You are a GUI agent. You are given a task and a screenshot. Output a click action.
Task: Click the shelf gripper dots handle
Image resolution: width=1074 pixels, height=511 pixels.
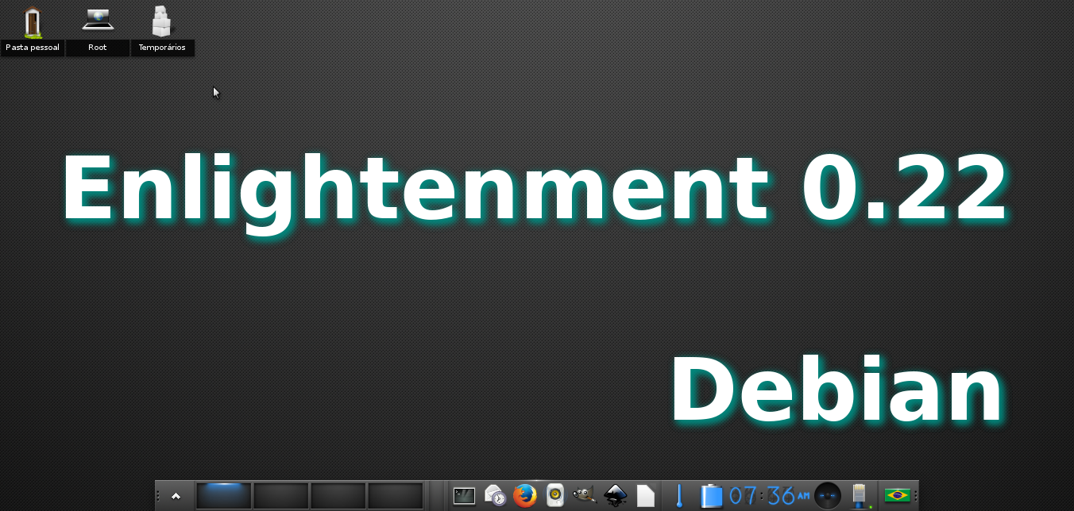[157, 495]
